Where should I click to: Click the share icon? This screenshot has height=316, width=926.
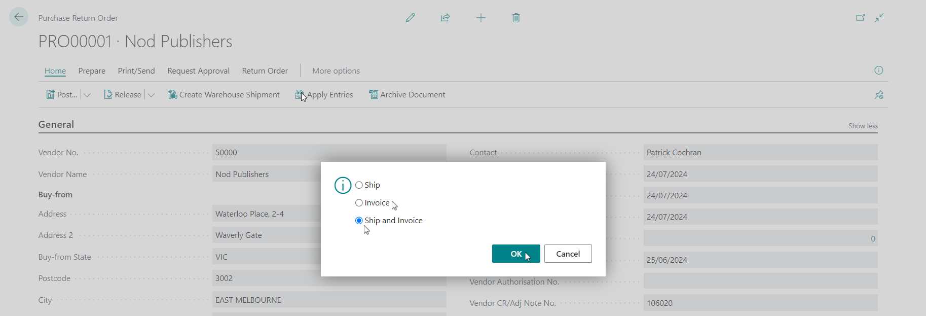(445, 18)
